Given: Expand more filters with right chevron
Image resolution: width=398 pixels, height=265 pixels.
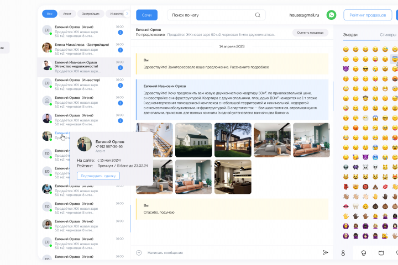Looking at the screenshot, I should pos(127,14).
